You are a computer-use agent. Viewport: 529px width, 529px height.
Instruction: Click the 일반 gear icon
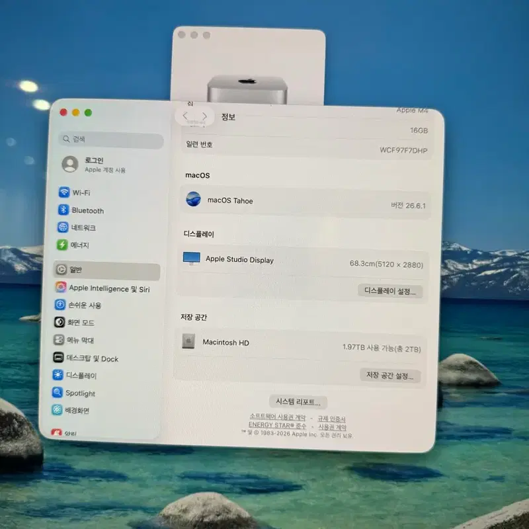[61, 269]
